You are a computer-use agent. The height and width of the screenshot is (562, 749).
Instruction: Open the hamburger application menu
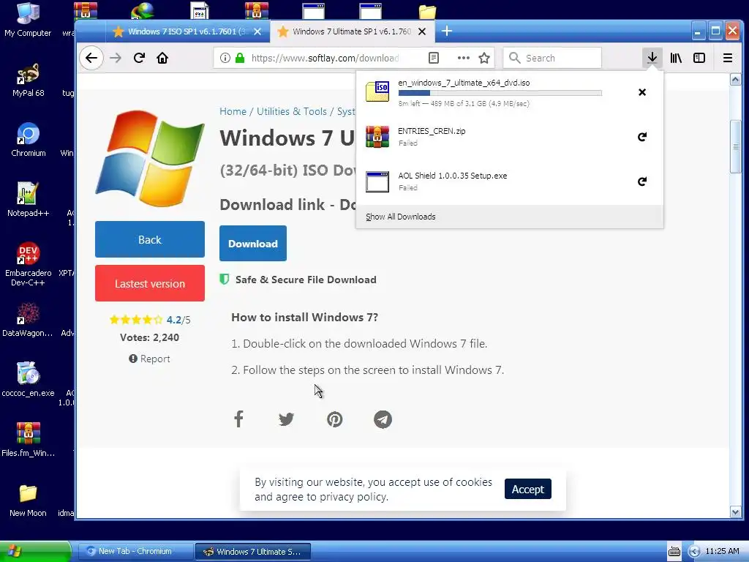[x=728, y=58]
